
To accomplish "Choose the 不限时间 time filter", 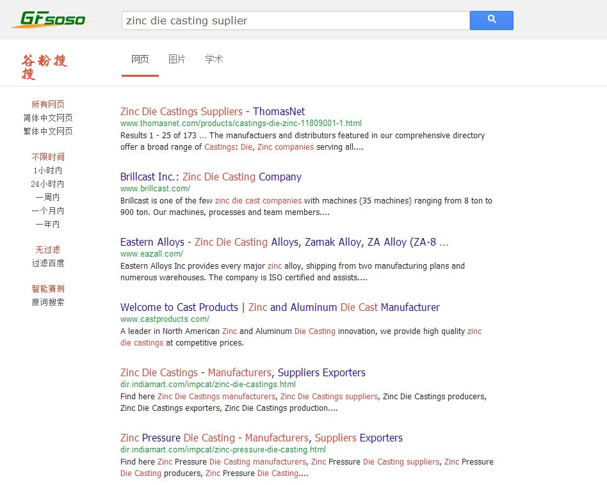I will tap(48, 157).
